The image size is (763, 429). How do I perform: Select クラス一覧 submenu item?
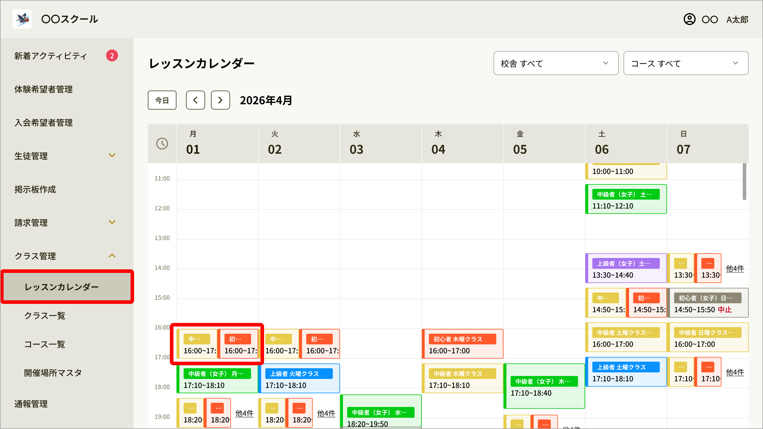coord(45,316)
